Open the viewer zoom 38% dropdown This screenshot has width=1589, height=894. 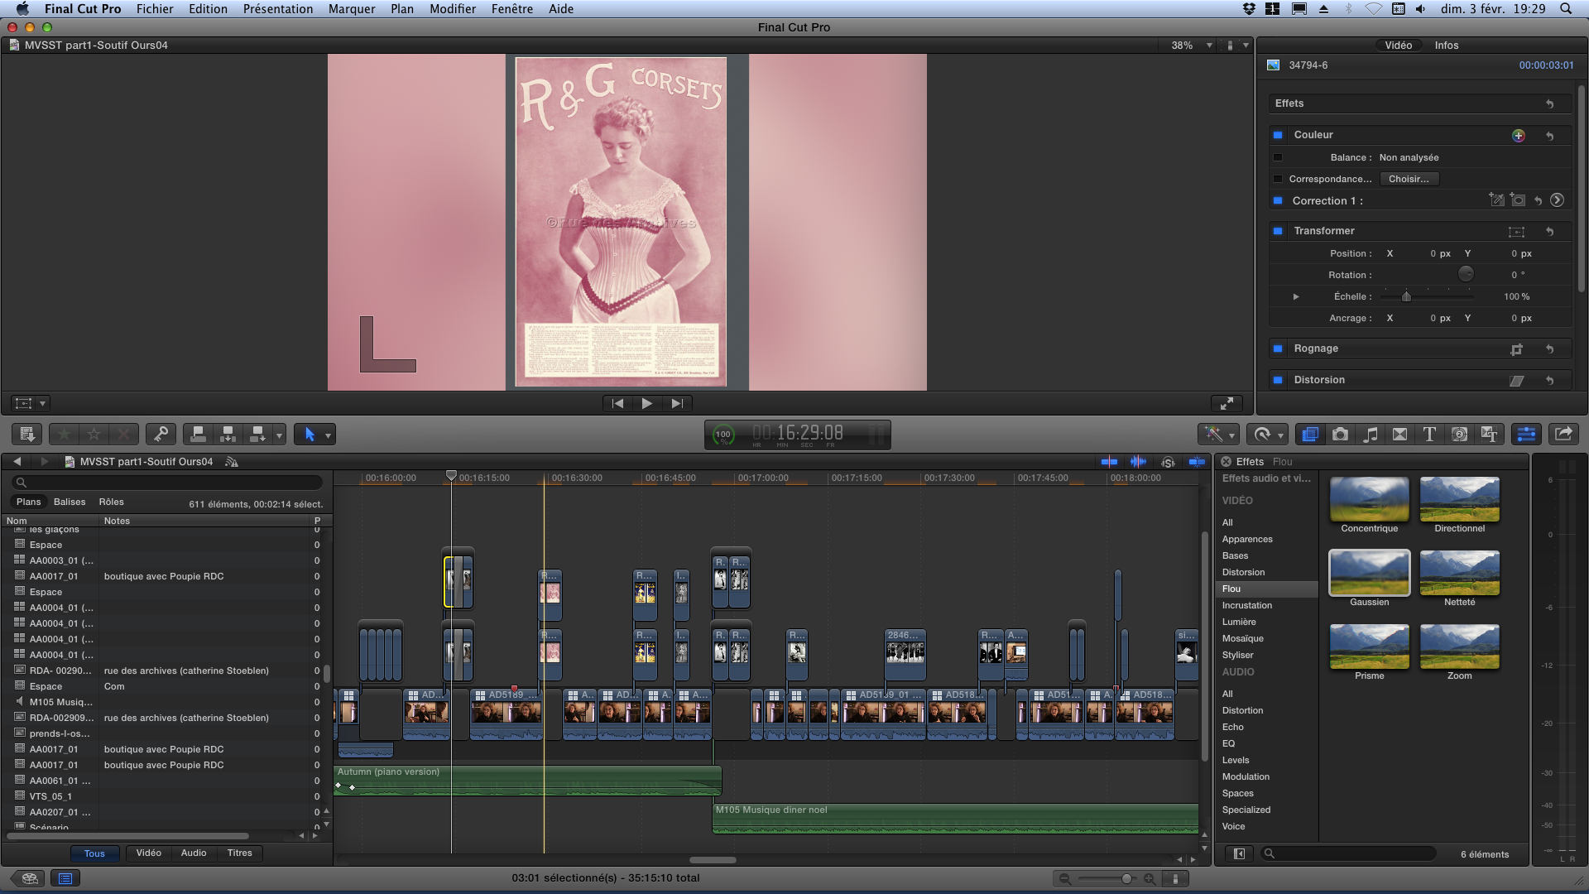coord(1189,46)
